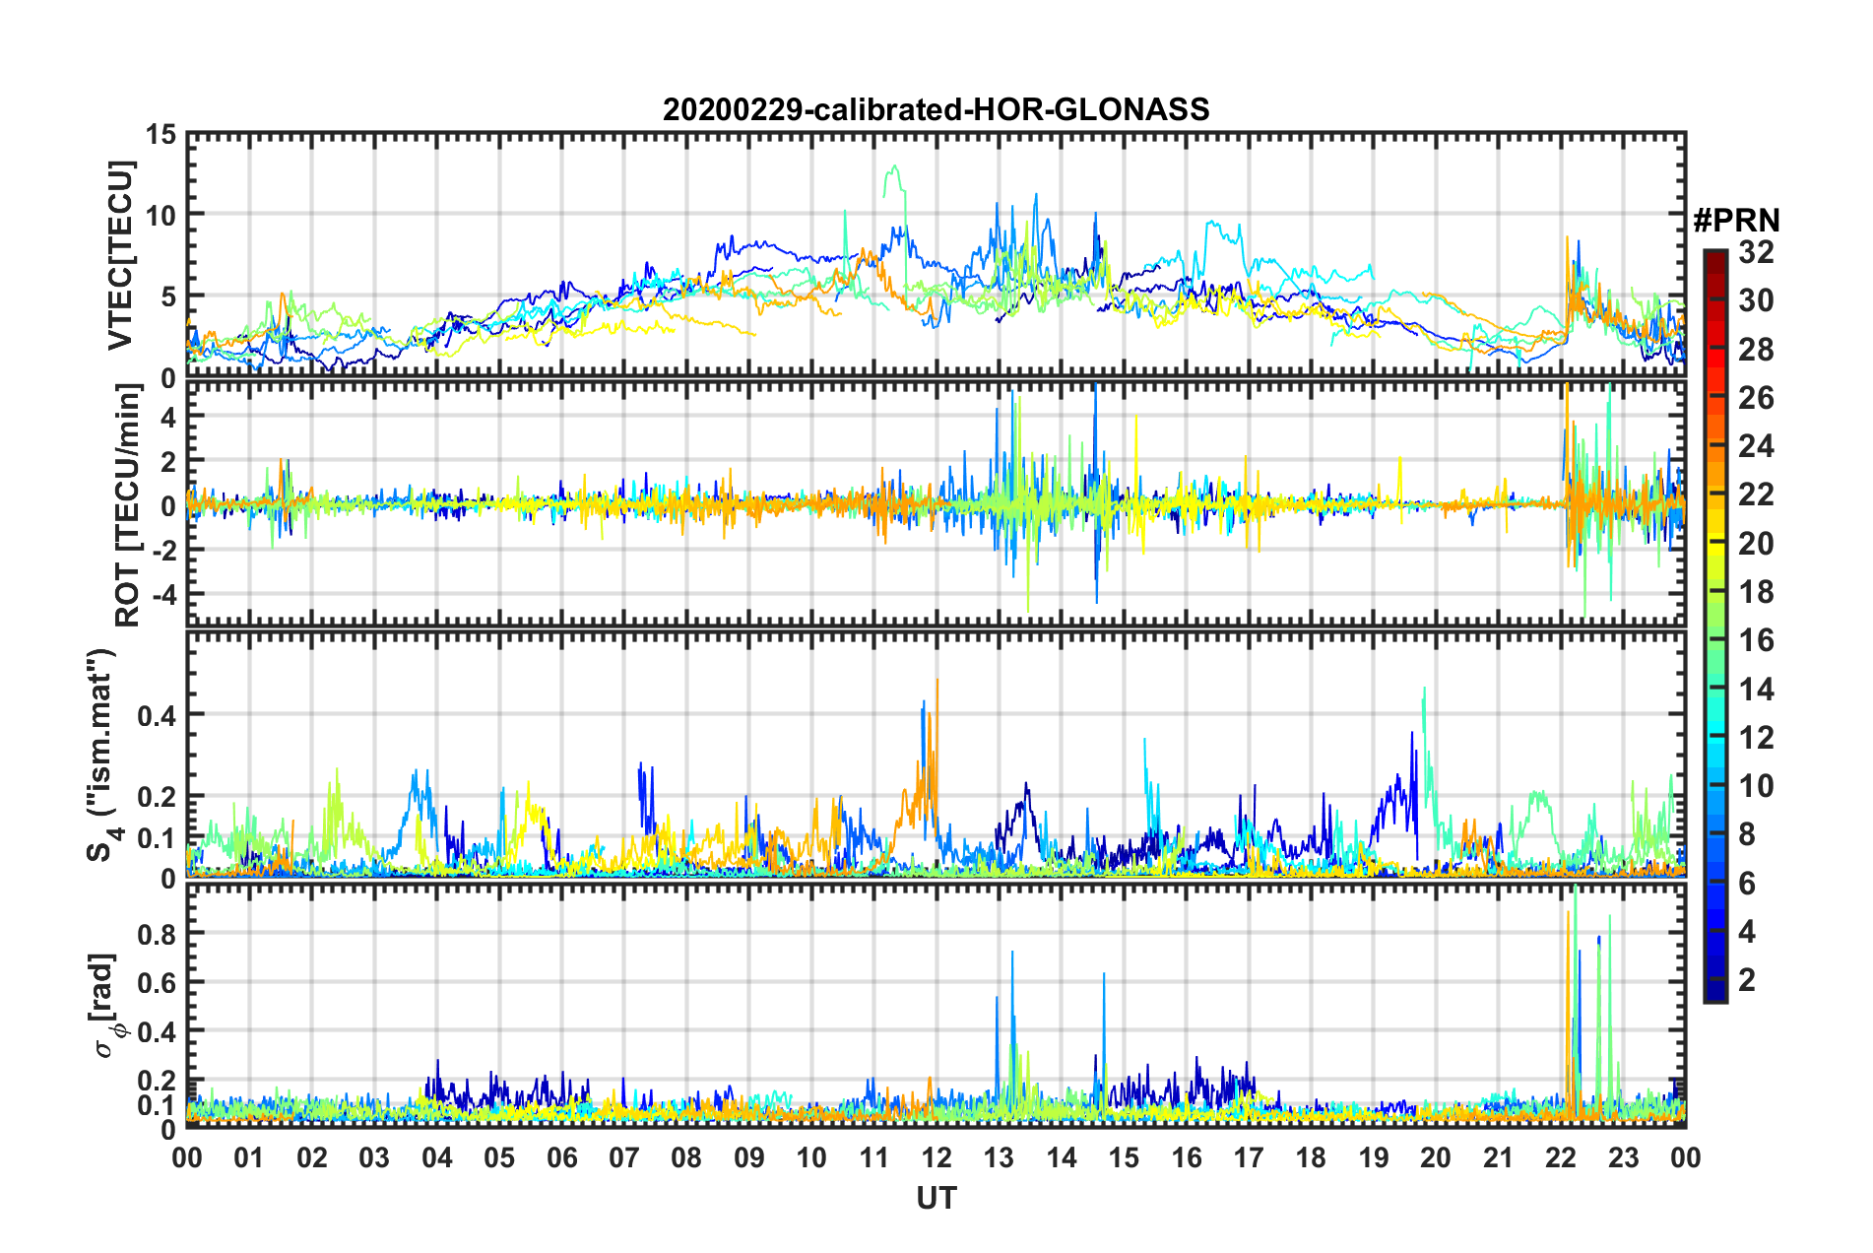Click x-axis tick label 09
1873x1253 pixels.
tap(749, 1157)
